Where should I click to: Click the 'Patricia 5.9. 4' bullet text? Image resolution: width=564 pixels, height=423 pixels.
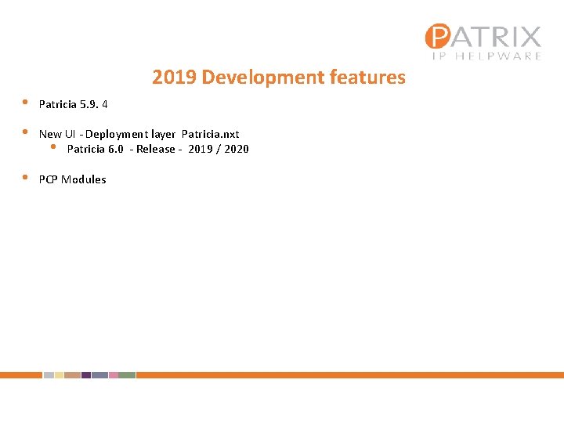click(x=73, y=104)
